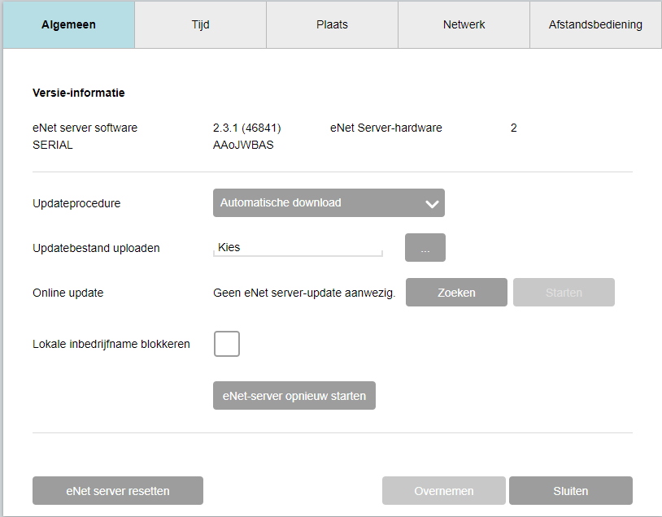Click Zoeken to search for updates
The width and height of the screenshot is (662, 517).
coord(456,293)
